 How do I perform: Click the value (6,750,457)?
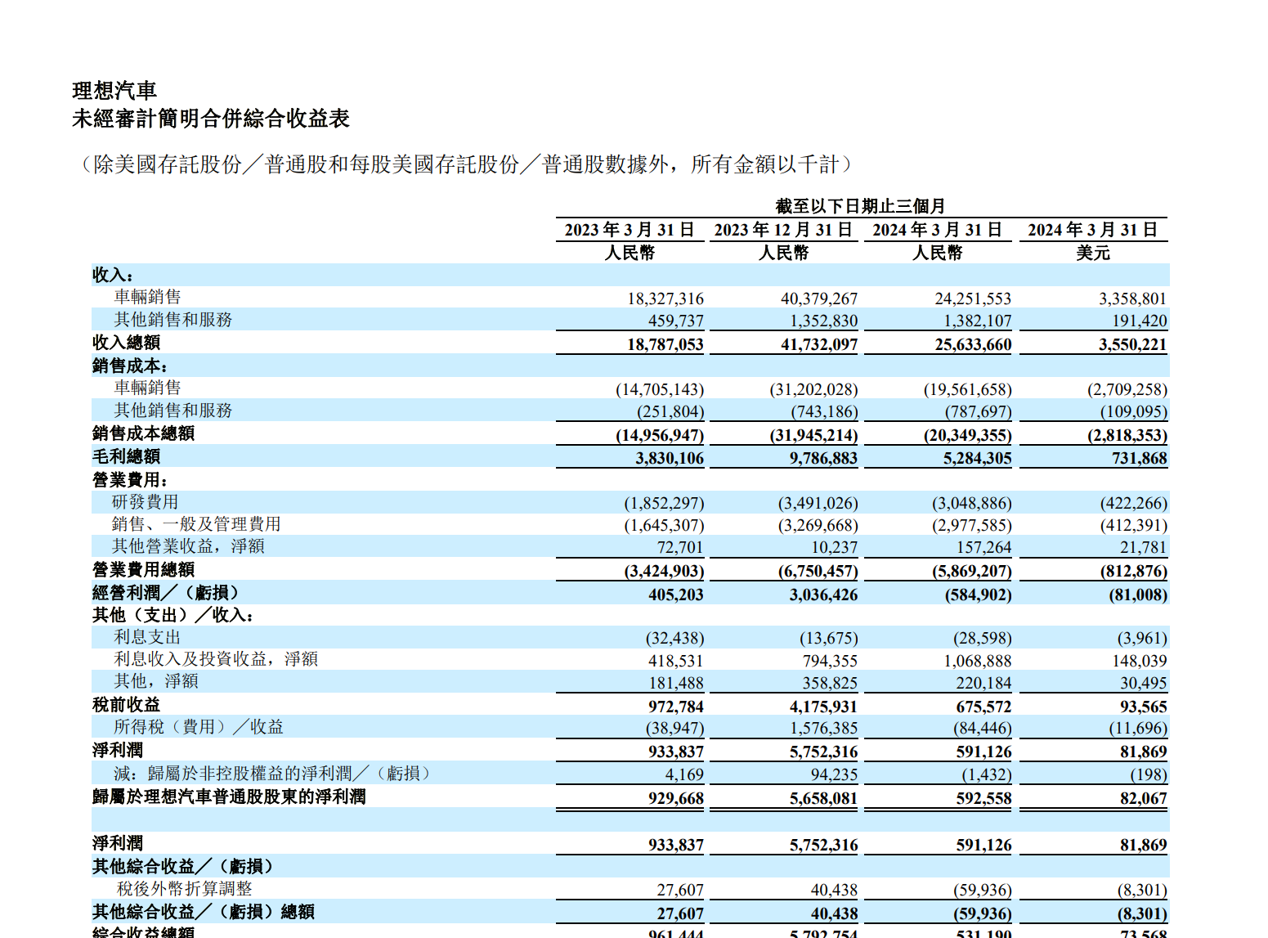click(x=818, y=571)
